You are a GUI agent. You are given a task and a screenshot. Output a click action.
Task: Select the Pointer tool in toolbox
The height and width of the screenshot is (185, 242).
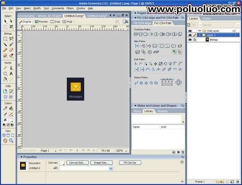[x=5, y=21]
